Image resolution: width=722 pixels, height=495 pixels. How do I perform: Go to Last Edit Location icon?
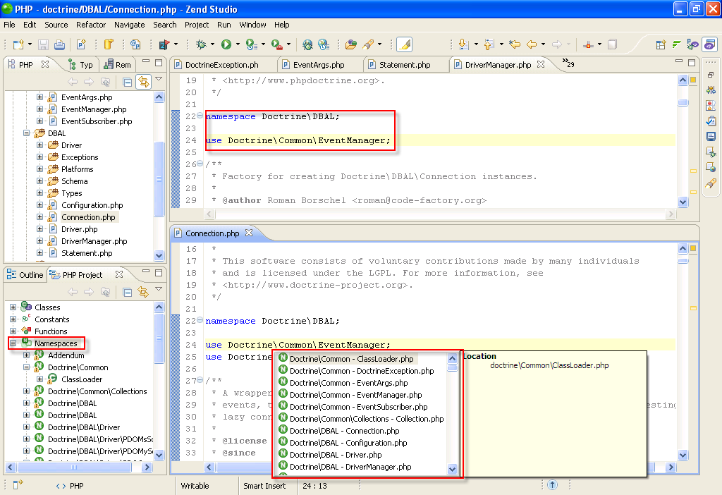click(x=514, y=44)
